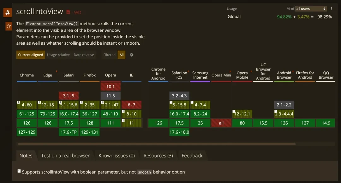Click the UC Browser for Android header

[x=263, y=71]
